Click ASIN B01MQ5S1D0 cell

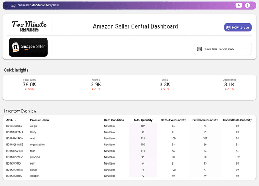[x=15, y=151]
